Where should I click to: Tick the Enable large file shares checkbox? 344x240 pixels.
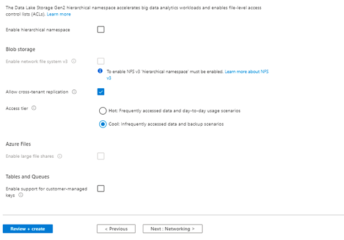(101, 156)
